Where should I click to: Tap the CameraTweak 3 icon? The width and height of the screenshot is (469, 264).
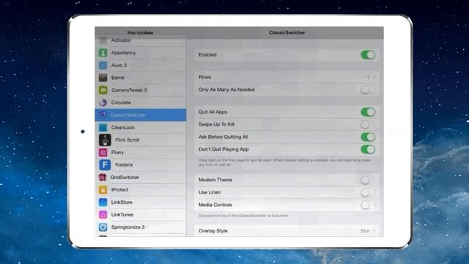(103, 90)
